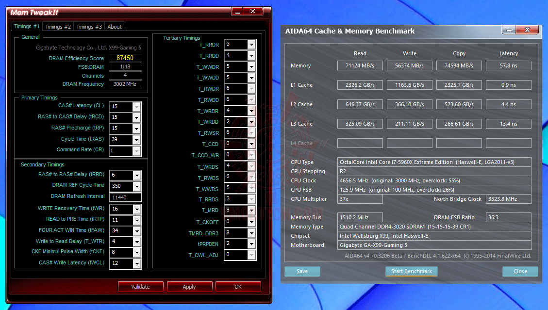Confirm with the OK button in Mem TweakIt
Viewport: 548px width, 310px height.
click(x=238, y=287)
